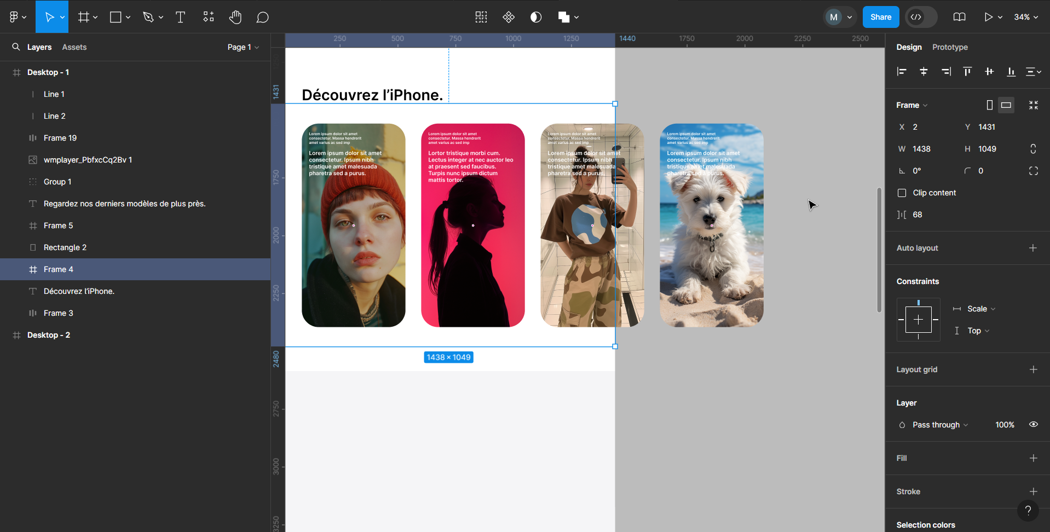Screen dimensions: 1050x532
Task: Toggle constrain proportions lock
Action: click(1033, 149)
